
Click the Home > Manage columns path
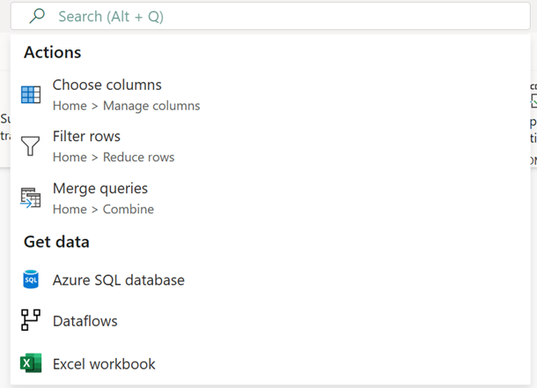(x=126, y=106)
